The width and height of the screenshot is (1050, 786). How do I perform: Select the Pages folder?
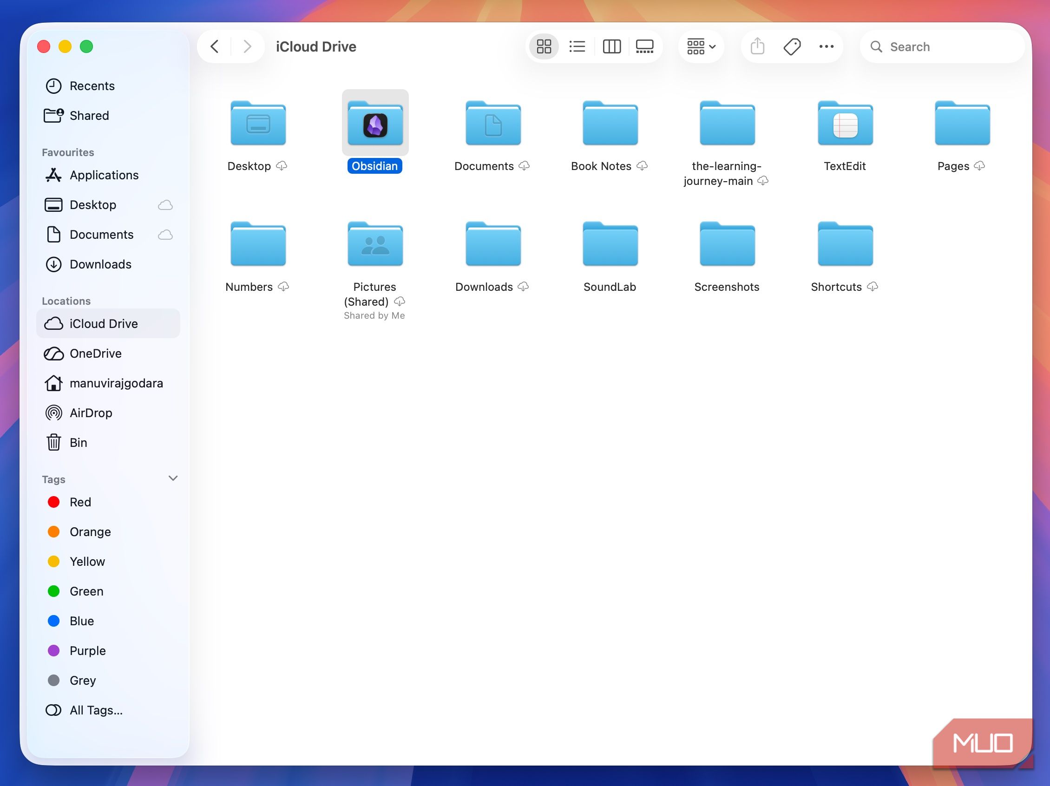tap(962, 123)
